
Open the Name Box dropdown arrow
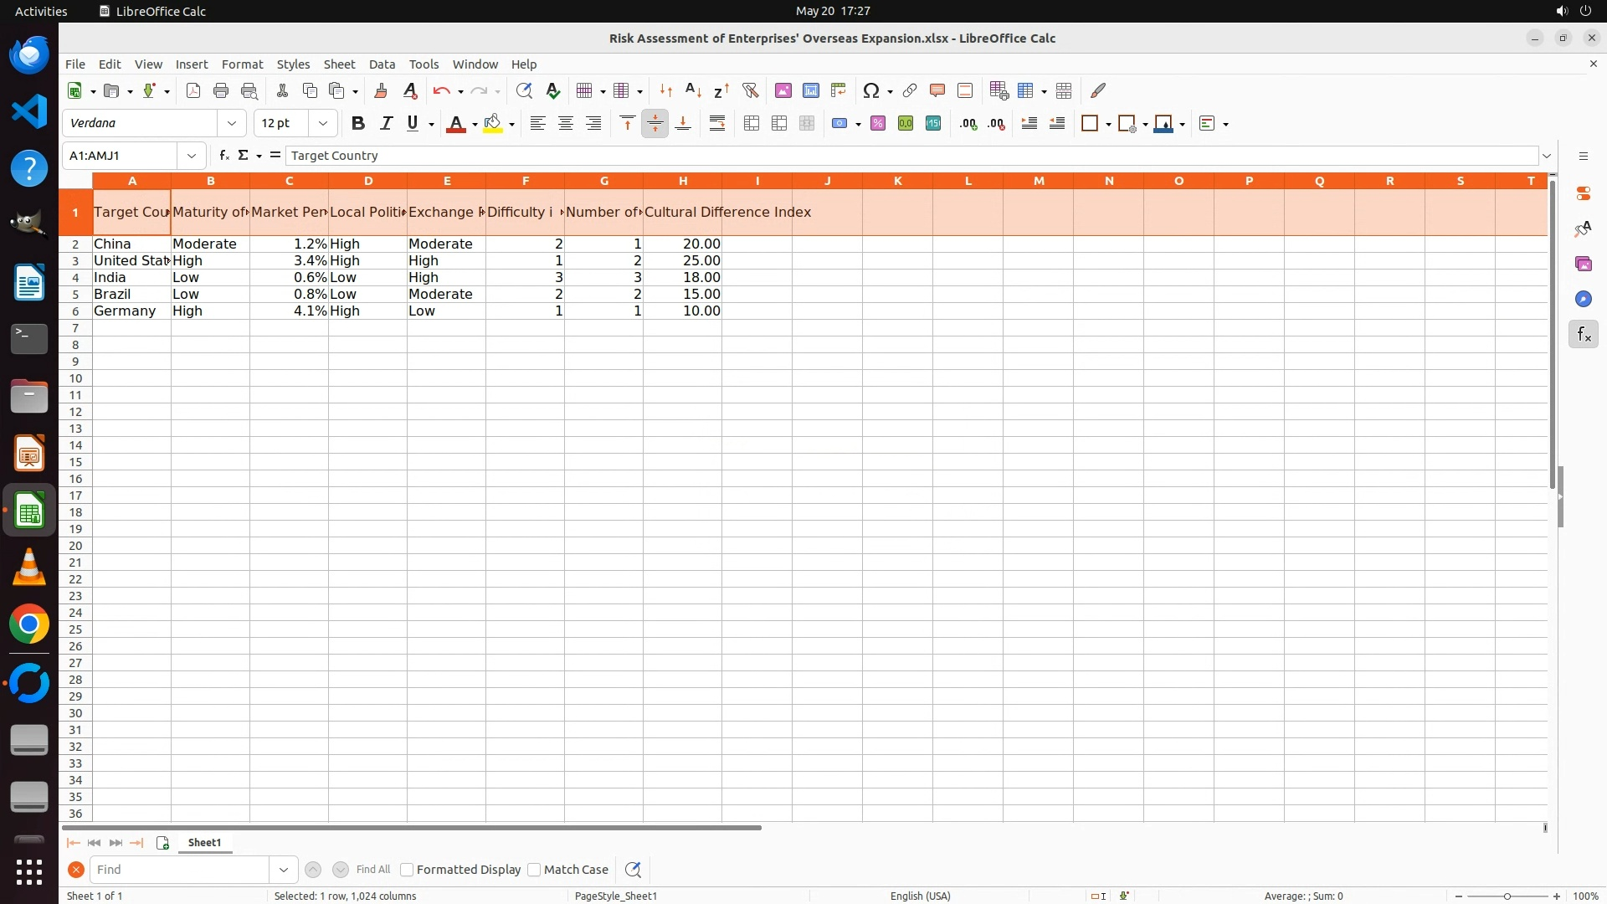click(x=192, y=156)
